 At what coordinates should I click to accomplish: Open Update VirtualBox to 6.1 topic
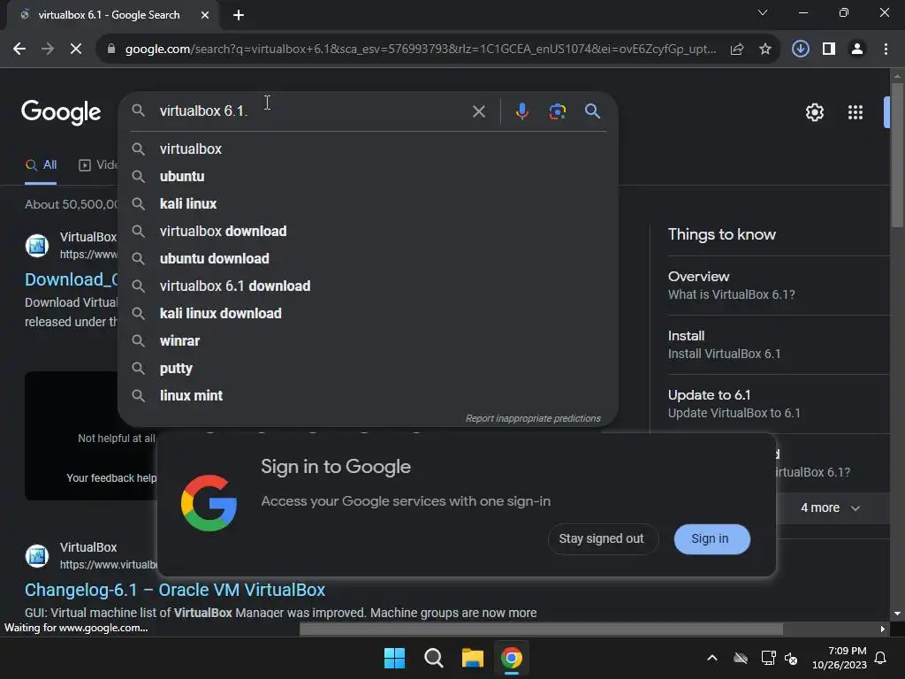[779, 404]
